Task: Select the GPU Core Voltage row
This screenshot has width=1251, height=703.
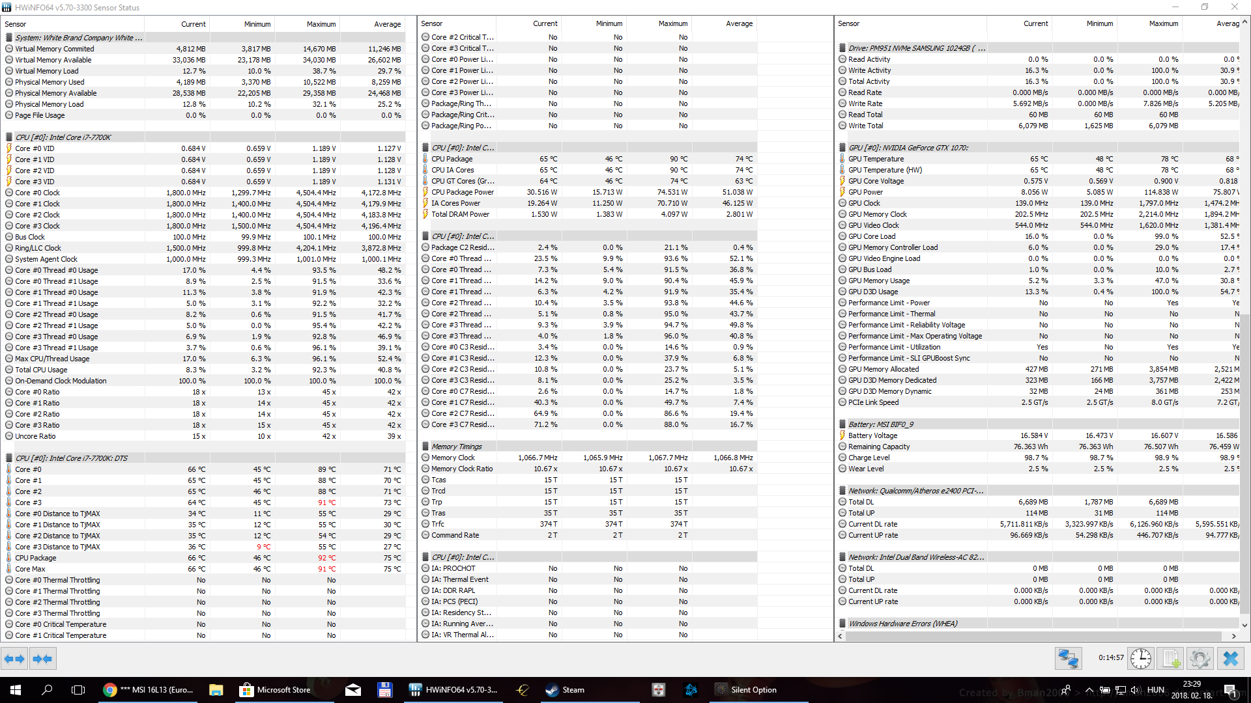Action: point(1038,181)
